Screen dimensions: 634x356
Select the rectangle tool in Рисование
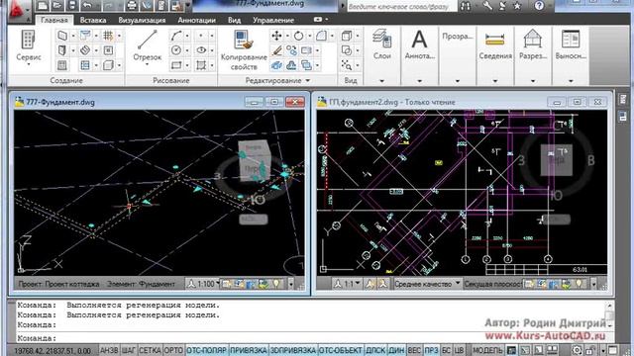(176, 65)
